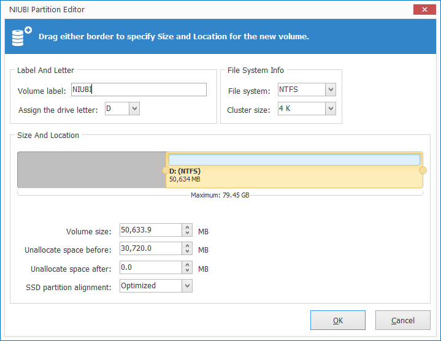Screen dimensions: 441x341
Task: Open SSD partition alignment dropdown
Action: coord(187,286)
